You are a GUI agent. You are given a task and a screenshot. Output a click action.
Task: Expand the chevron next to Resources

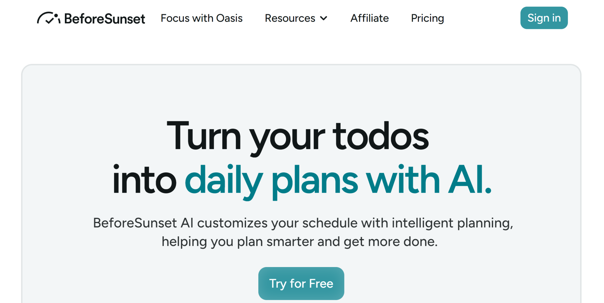[324, 18]
